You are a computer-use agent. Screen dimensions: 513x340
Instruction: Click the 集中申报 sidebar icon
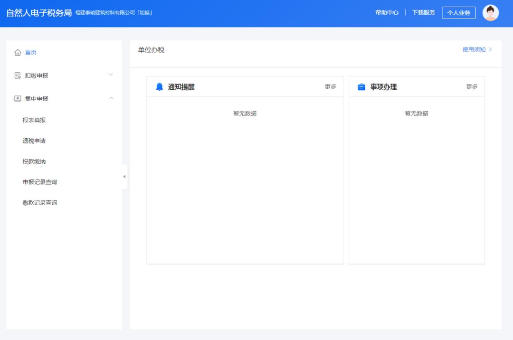coord(17,99)
